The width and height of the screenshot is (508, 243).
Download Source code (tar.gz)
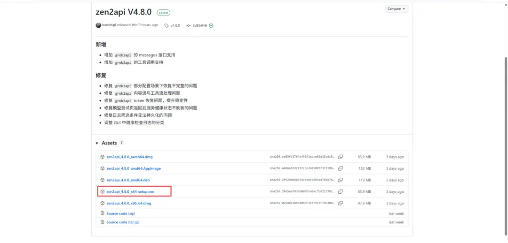click(x=123, y=222)
